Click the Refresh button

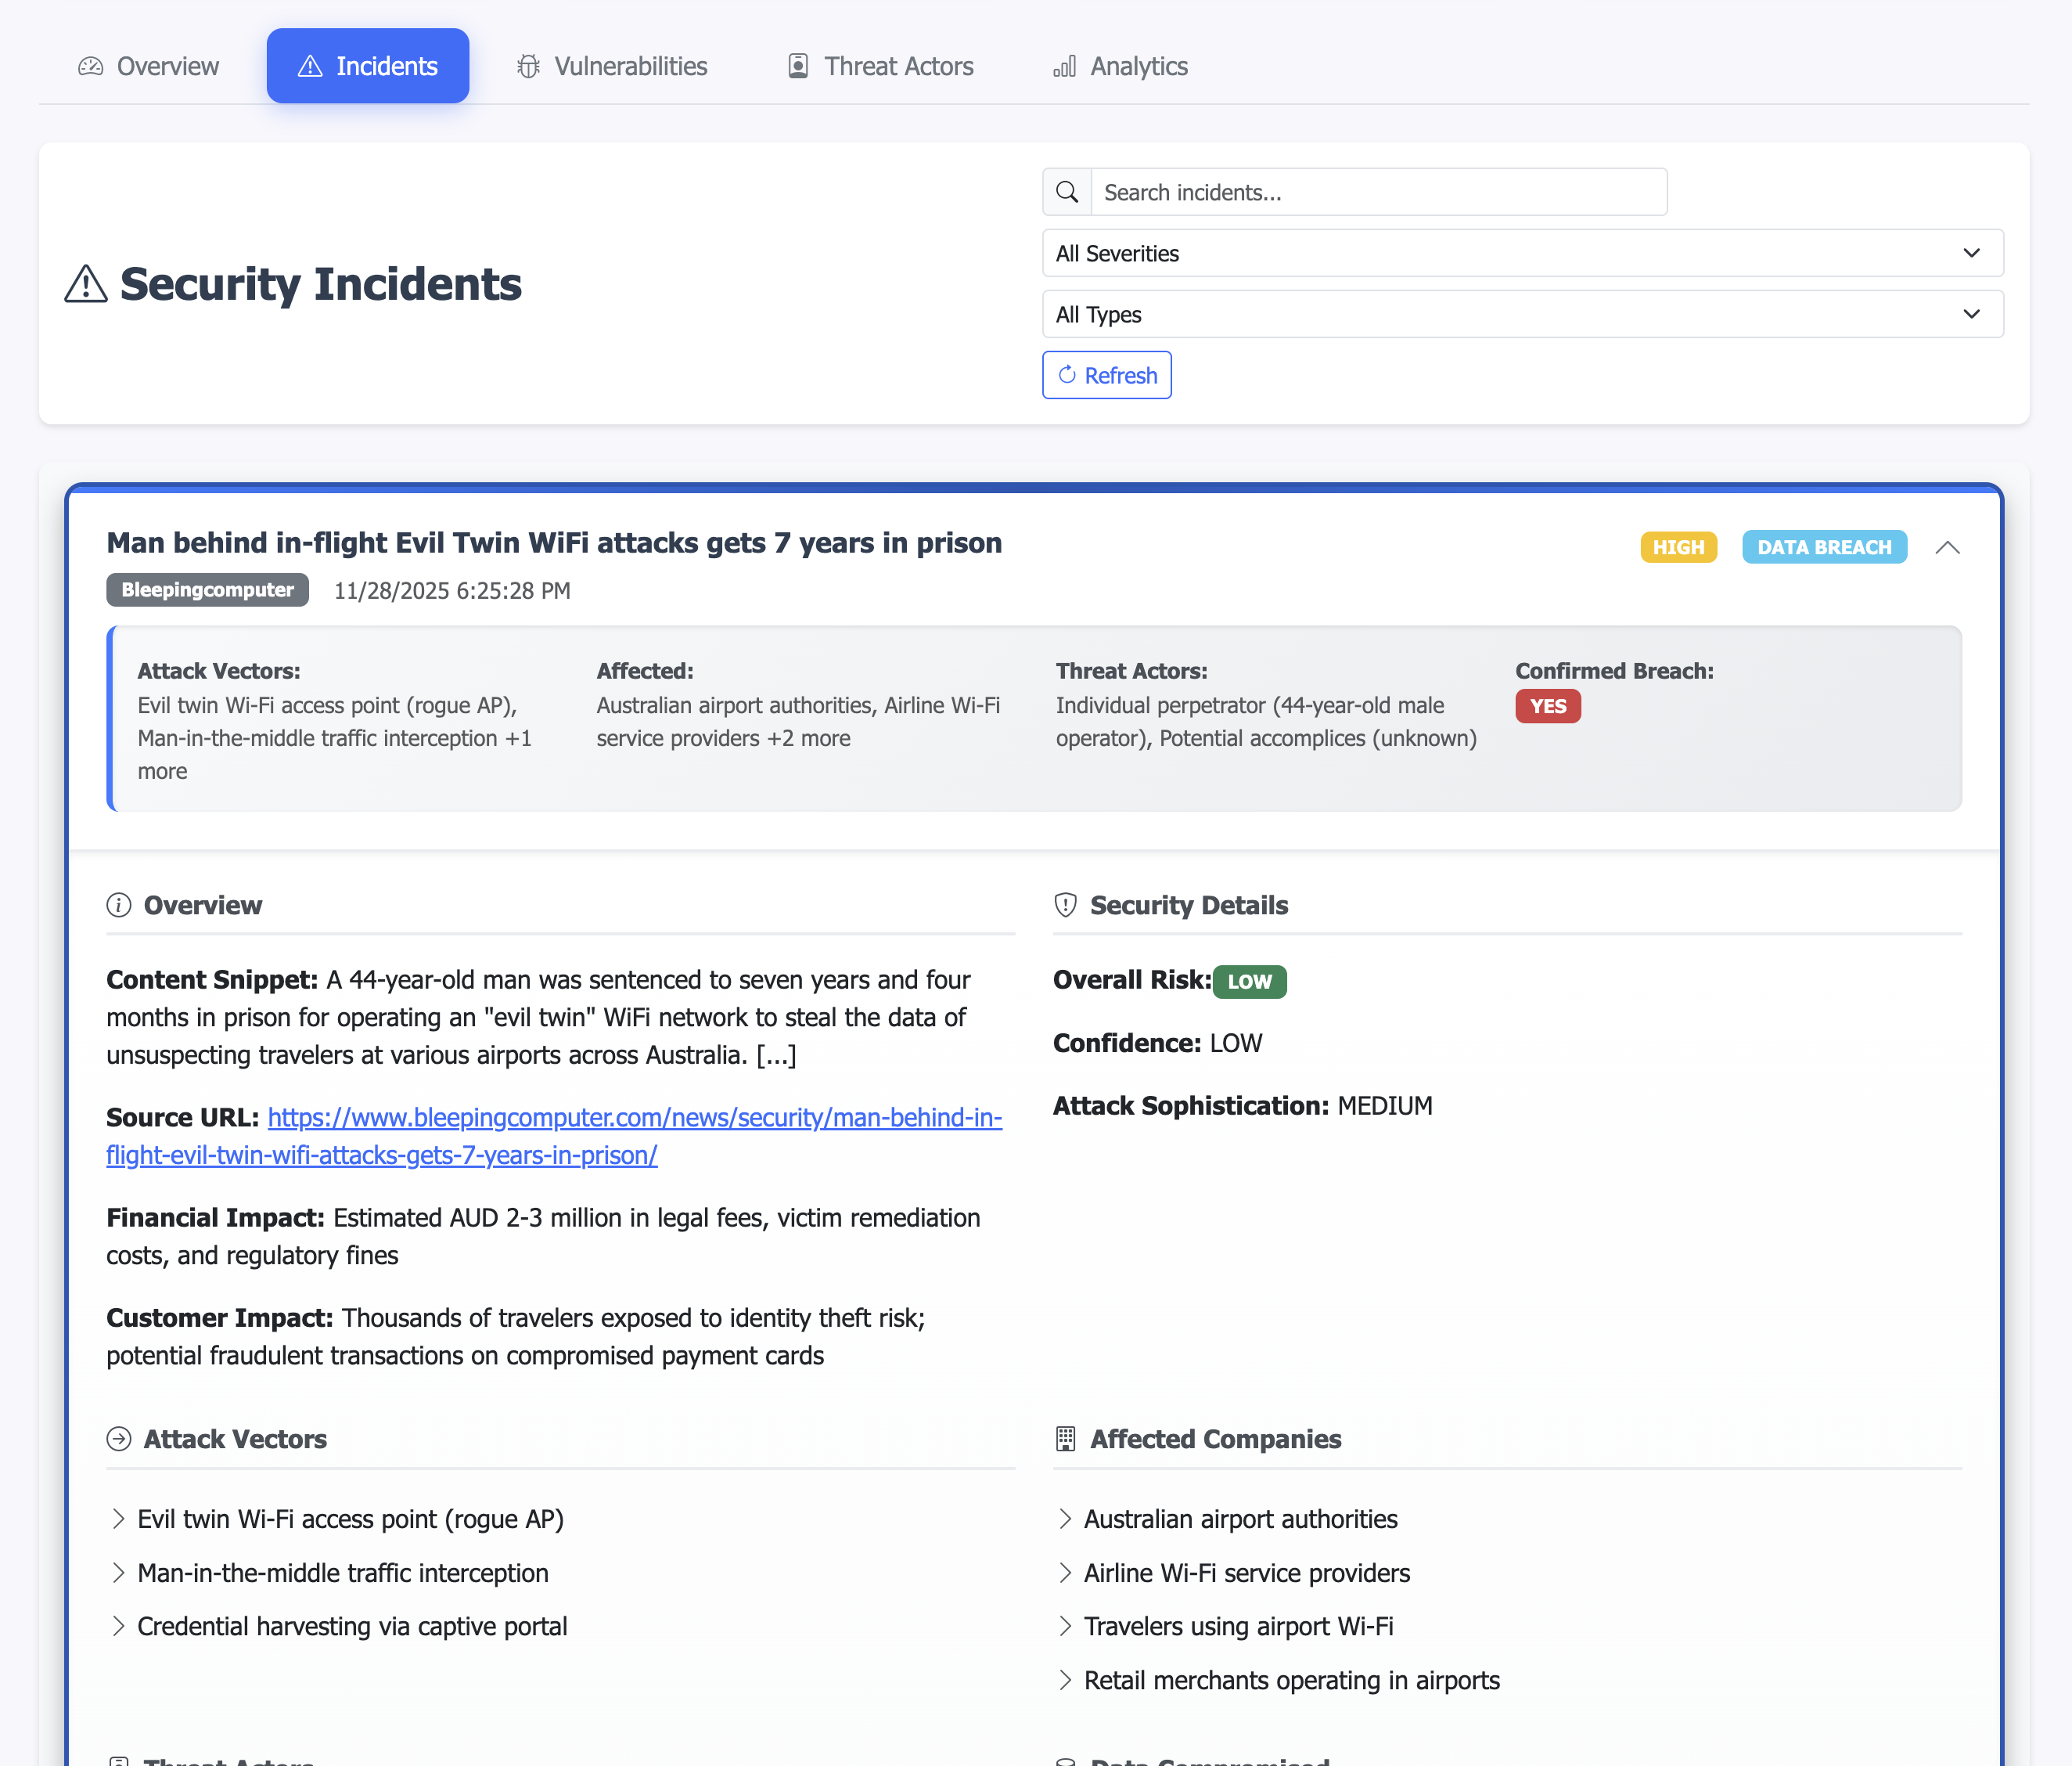pos(1107,375)
